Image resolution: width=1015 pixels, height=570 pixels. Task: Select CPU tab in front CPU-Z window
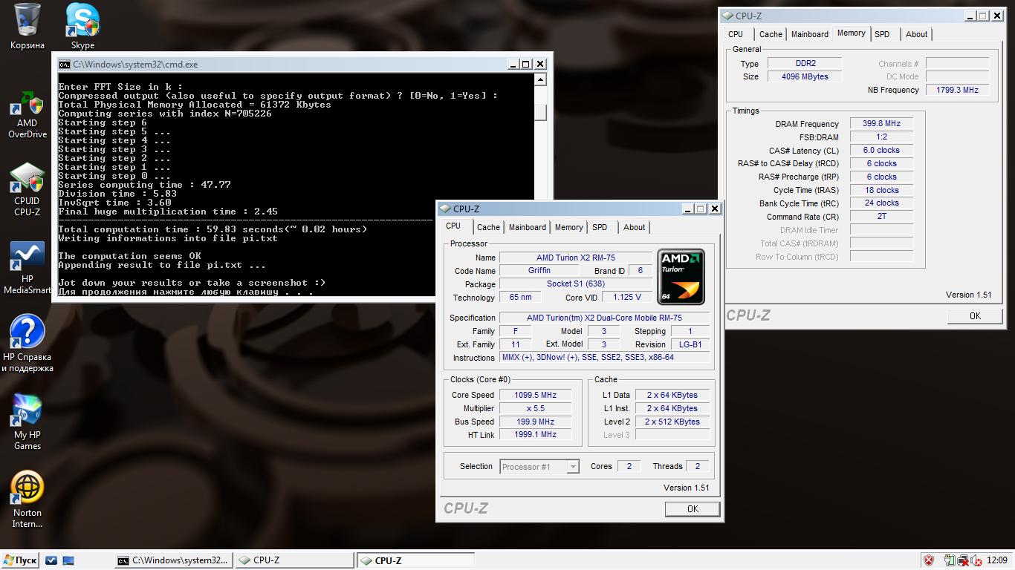click(453, 226)
